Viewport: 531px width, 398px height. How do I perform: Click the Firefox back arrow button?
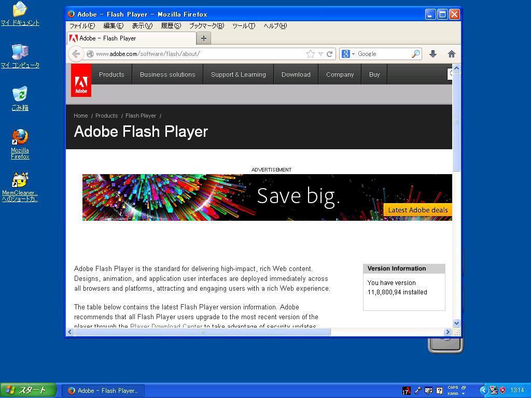(x=76, y=54)
